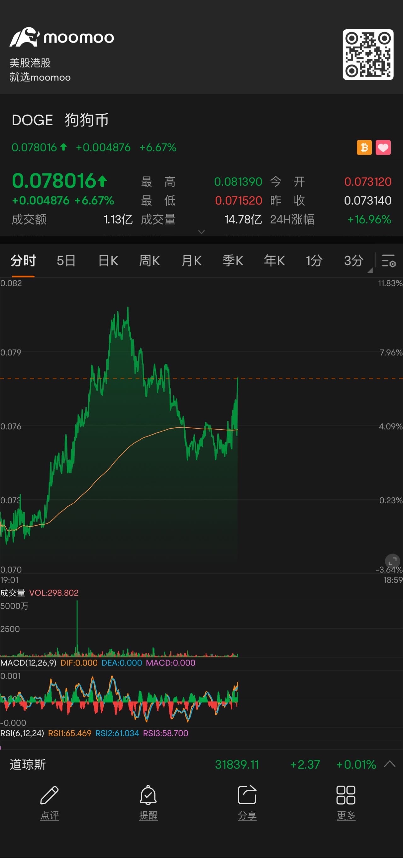Tap the RSI1:65.469 value
Screen dimensions: 403x858
pyautogui.click(x=70, y=733)
